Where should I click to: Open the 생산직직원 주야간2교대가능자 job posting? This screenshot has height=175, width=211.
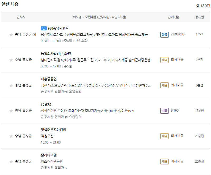click(88, 111)
